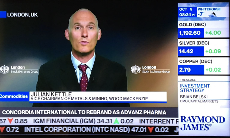This screenshot has height=138, width=230.
Task: Click the red down arrow before 0.85
Action: [10, 121]
